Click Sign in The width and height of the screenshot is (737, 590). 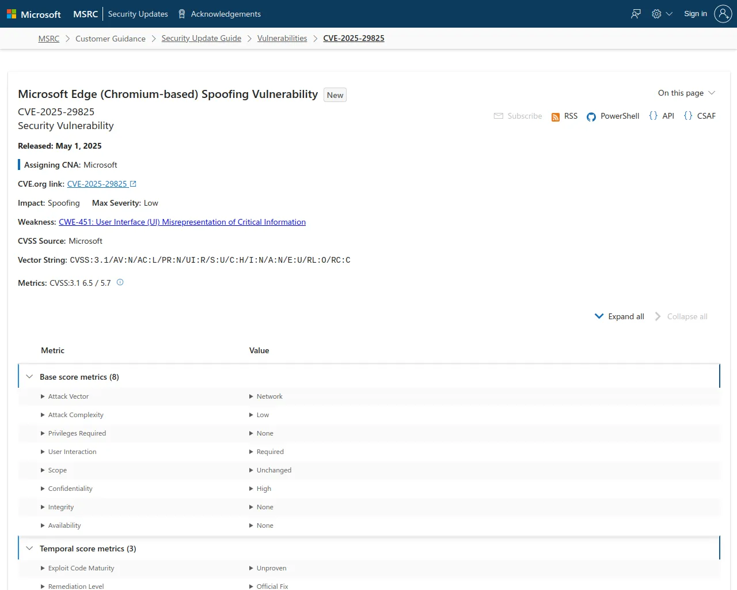[x=696, y=14]
